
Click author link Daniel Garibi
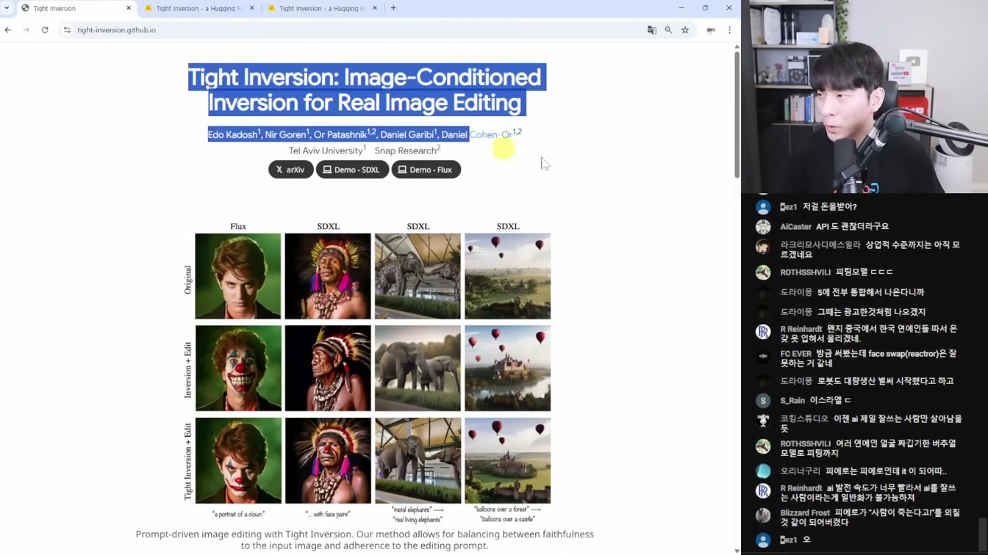coord(408,134)
